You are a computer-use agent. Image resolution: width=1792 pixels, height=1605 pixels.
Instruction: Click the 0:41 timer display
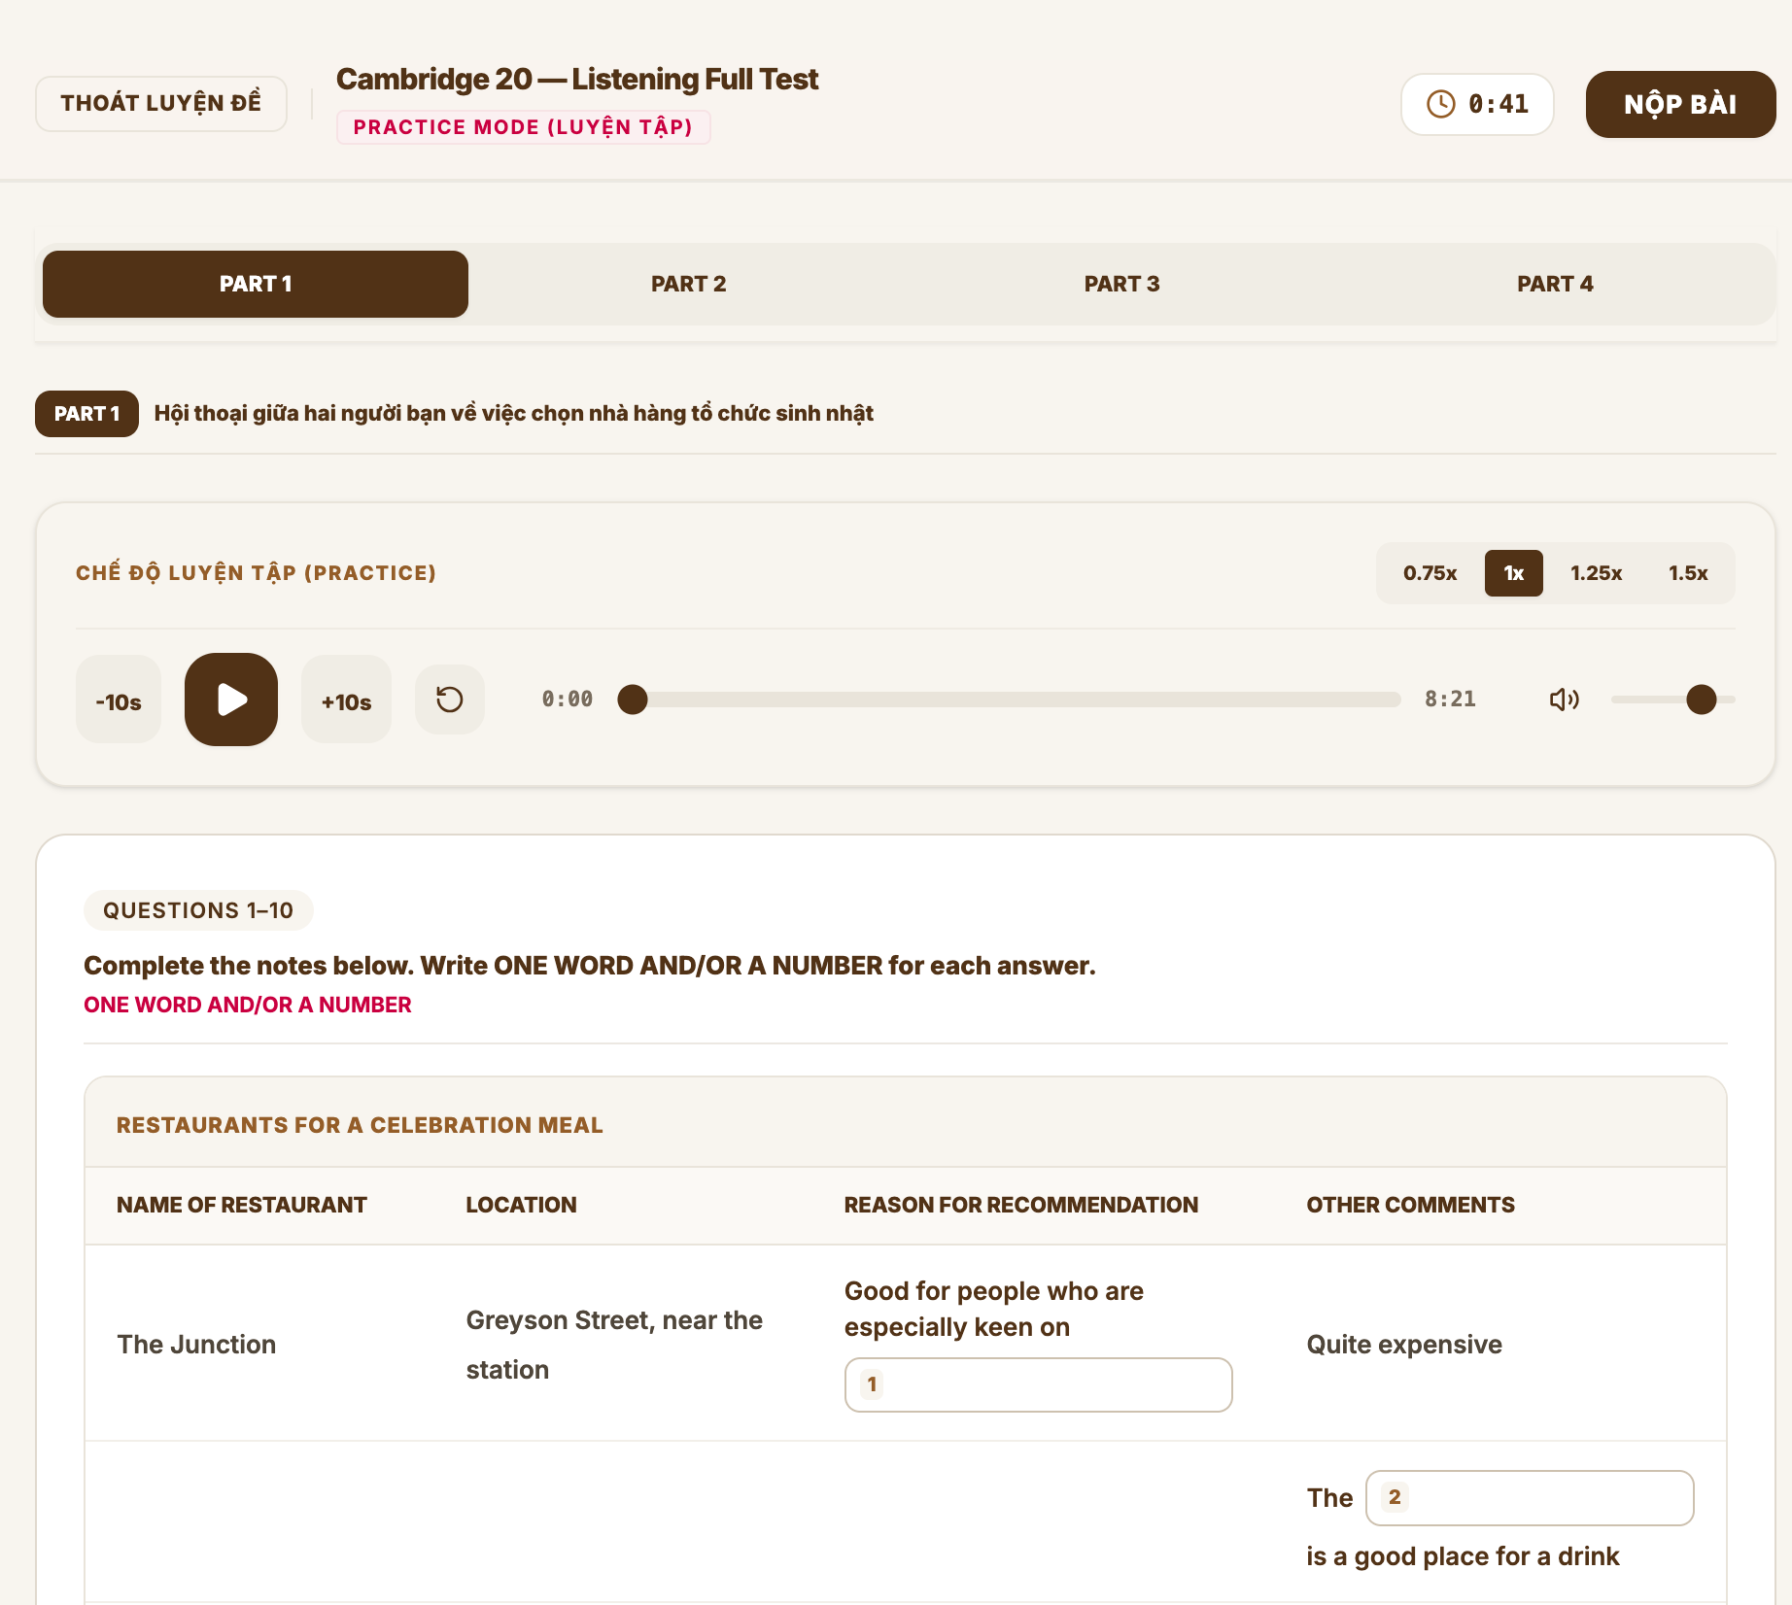pyautogui.click(x=1477, y=104)
